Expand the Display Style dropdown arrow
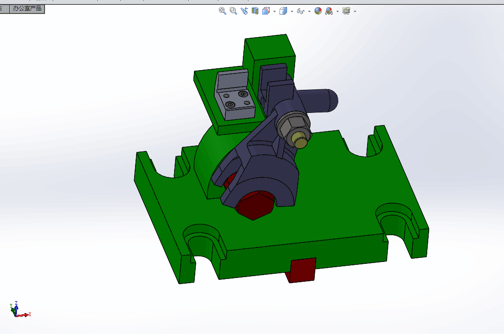Image resolution: width=504 pixels, height=334 pixels. (292, 11)
